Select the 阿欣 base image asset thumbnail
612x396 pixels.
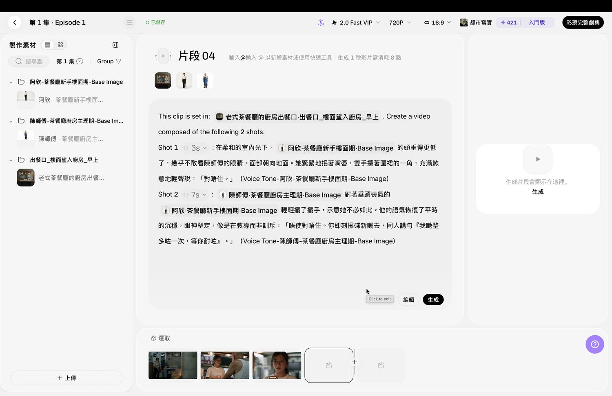(26, 100)
